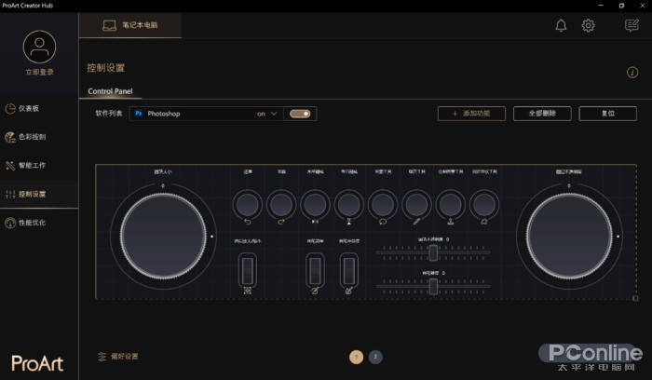Click the upper horizontal slider handle
Image resolution: width=652 pixels, height=380 pixels.
[x=433, y=252]
